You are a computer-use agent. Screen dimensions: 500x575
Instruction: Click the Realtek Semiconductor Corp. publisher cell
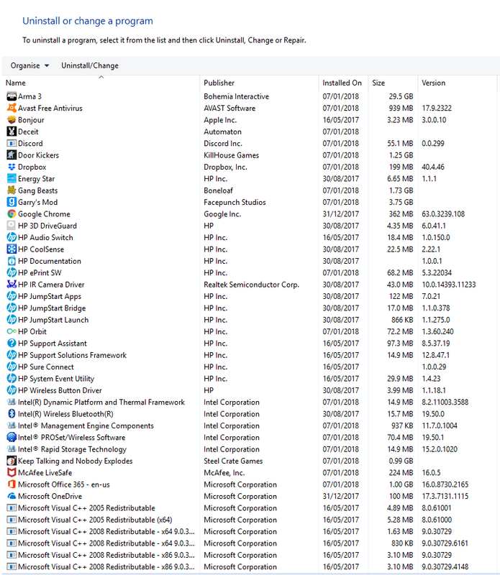pyautogui.click(x=252, y=285)
